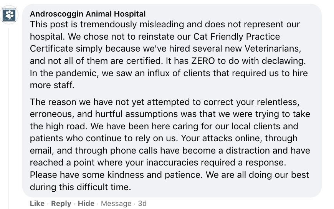This screenshot has height=209, width=334.
Task: Open Androscoggin Animal Hospital's paw print avatar
Action: tap(9, 15)
